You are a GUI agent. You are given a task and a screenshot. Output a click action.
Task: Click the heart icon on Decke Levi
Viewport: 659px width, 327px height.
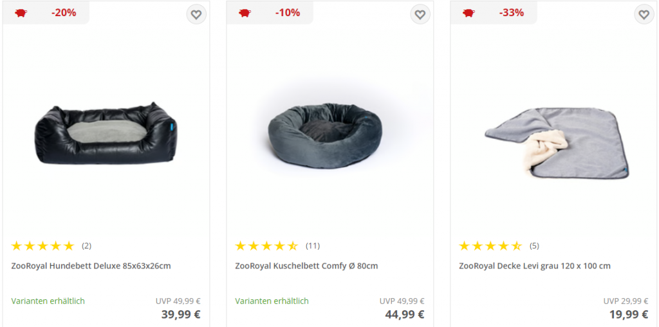click(x=644, y=15)
